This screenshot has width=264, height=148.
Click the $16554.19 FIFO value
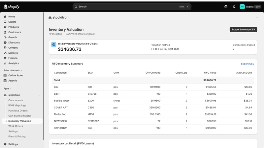tap(211, 114)
